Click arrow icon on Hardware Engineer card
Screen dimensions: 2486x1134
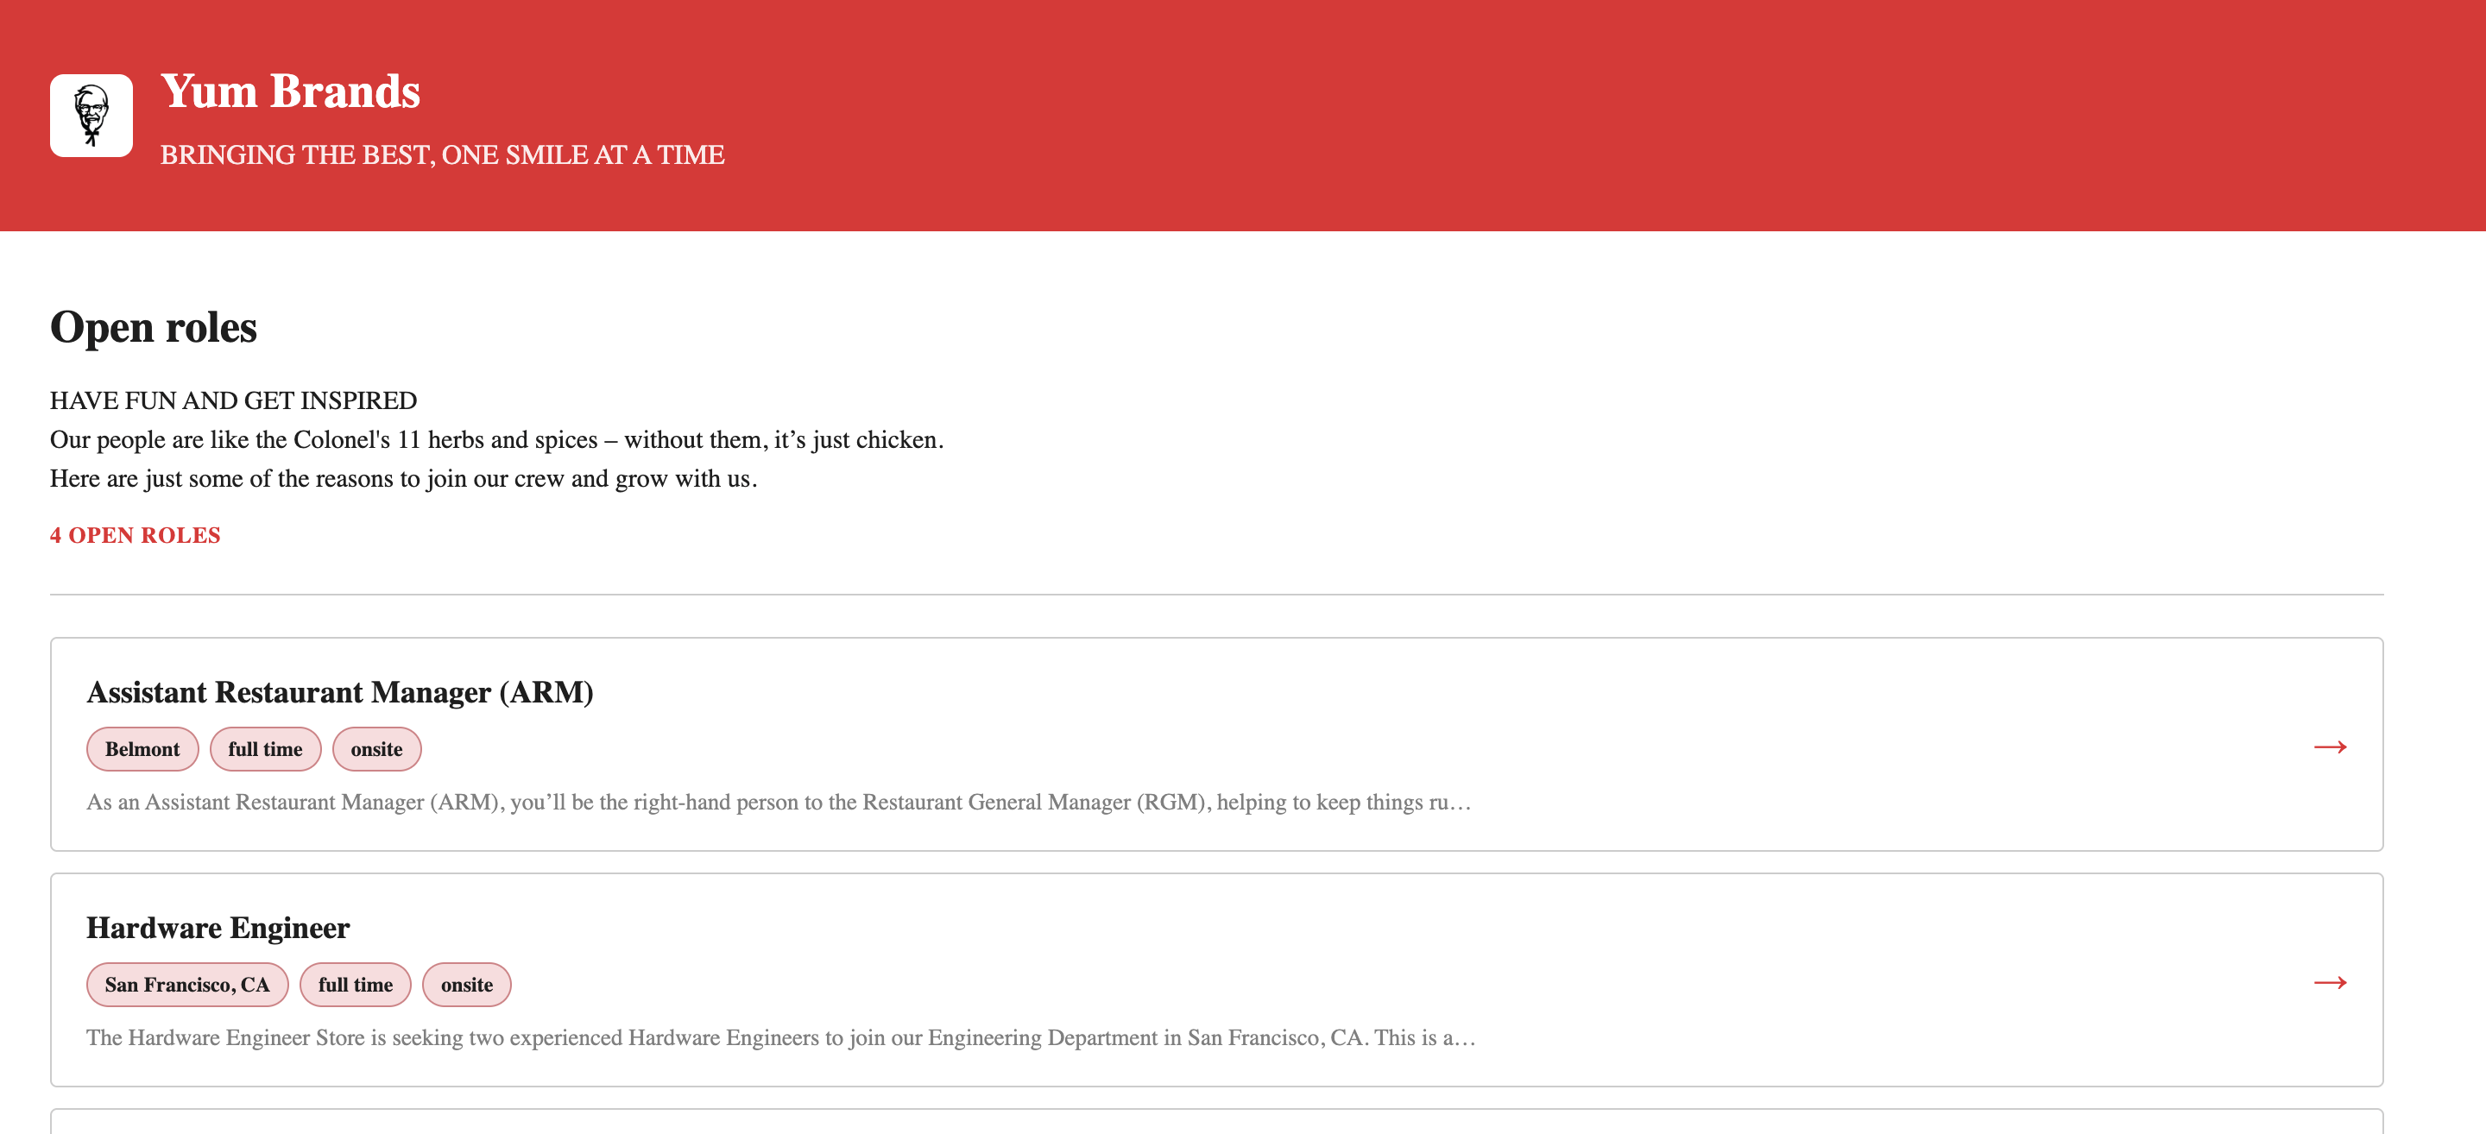(x=2330, y=981)
